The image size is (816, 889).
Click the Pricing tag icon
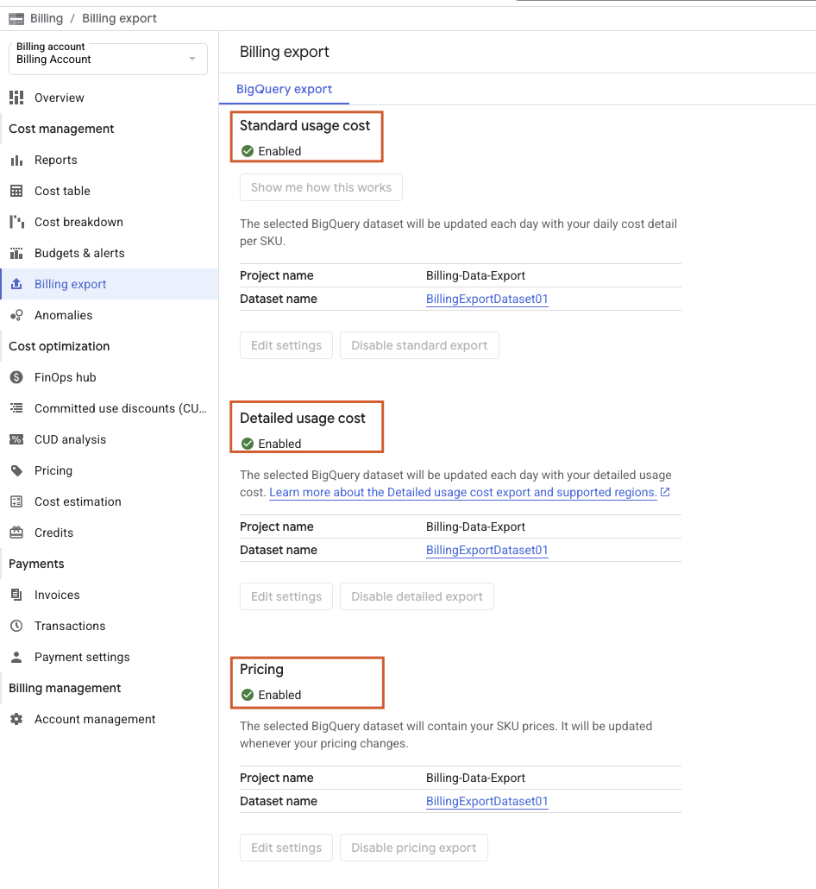point(16,470)
